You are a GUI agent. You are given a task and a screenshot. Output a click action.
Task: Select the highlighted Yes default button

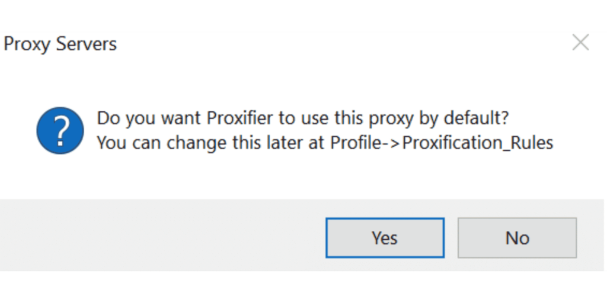(x=385, y=238)
